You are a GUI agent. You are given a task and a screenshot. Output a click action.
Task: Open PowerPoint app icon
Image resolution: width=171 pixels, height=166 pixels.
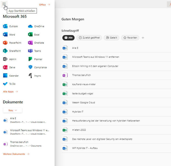[5, 43]
